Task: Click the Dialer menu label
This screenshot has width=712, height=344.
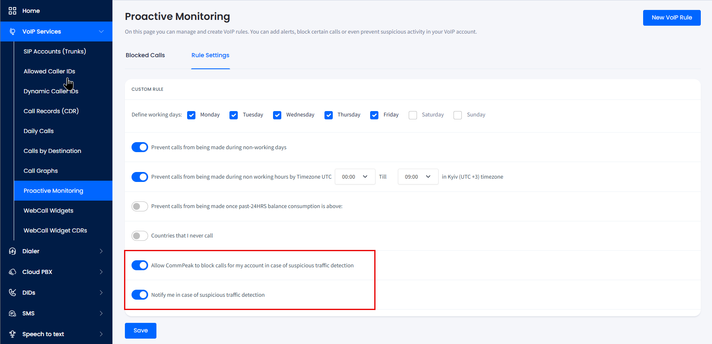Action: coord(31,251)
